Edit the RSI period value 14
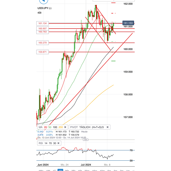Screen dimensions: 171x171 click(x=46, y=143)
